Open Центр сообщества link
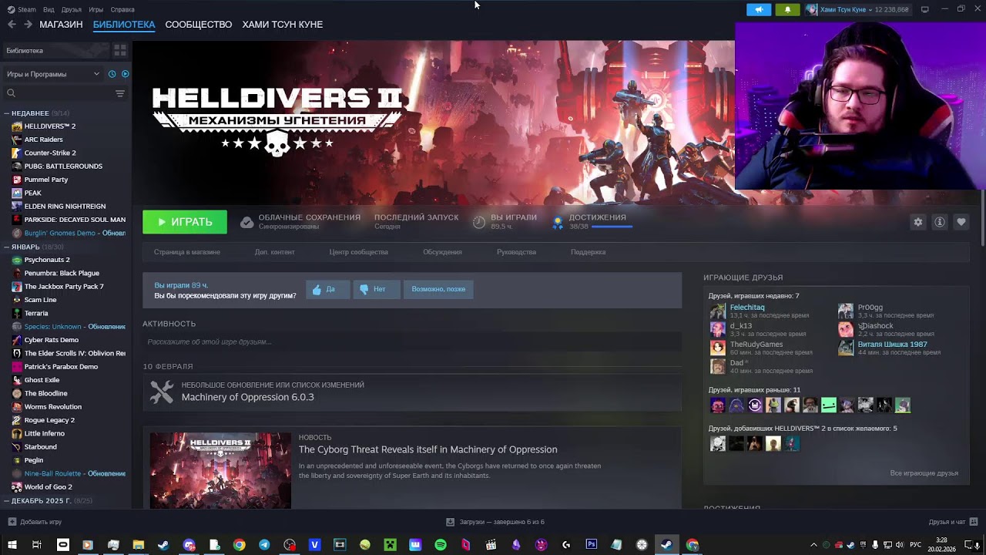This screenshot has height=555, width=986. point(359,252)
